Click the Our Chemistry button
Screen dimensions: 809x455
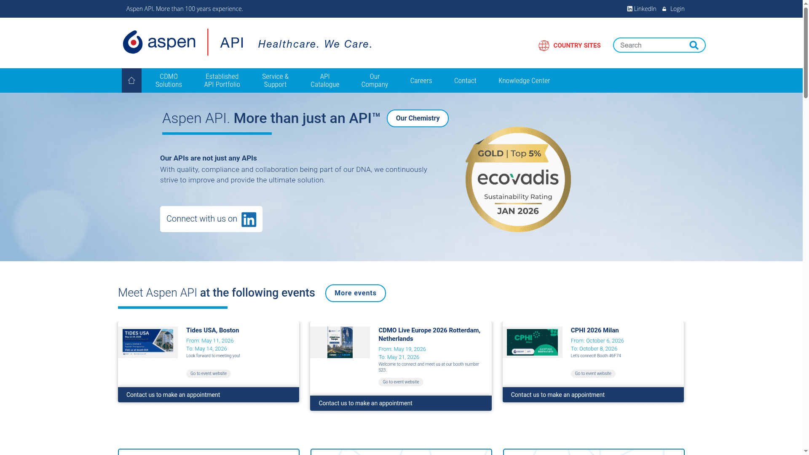pyautogui.click(x=418, y=118)
